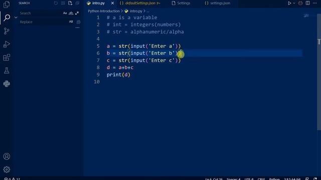
Task: Open the Source Control view
Action: [x=7, y=31]
